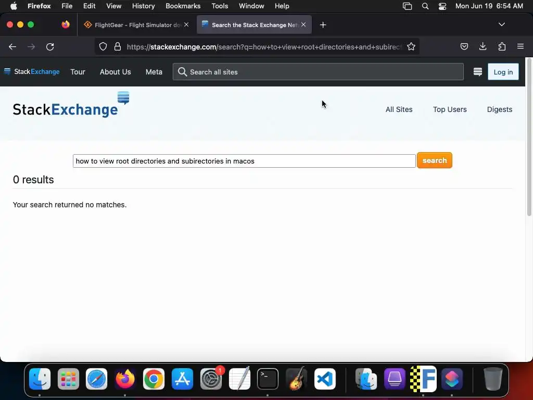The height and width of the screenshot is (400, 533).
Task: List all tabs with the chevron
Action: (501, 24)
